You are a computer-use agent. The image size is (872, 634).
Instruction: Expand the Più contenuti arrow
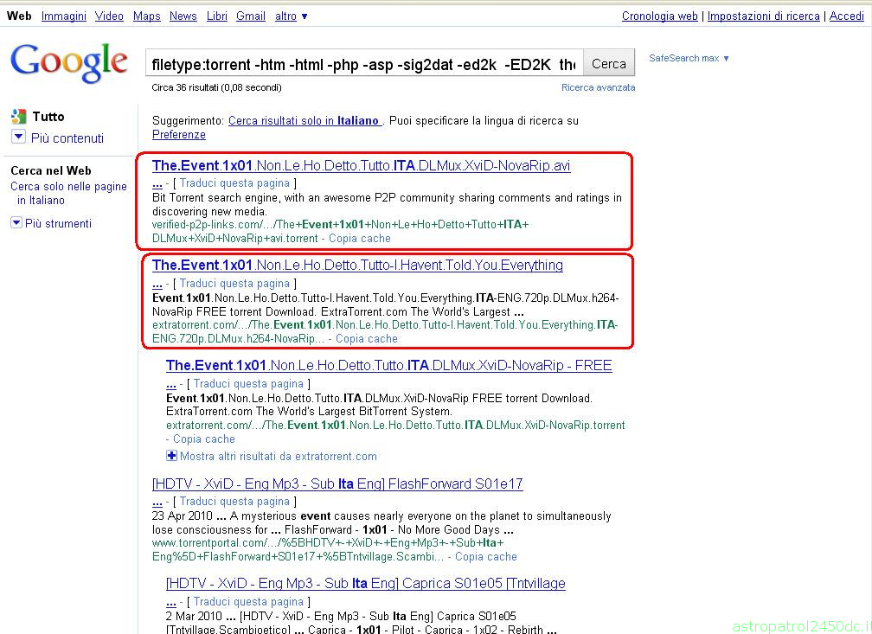18,137
